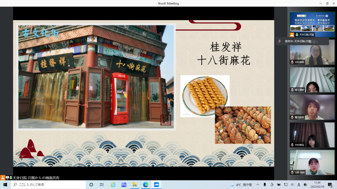Select the 天外日院 presenter video thumbnail
Screen dimensions: 337x189
coord(312,24)
